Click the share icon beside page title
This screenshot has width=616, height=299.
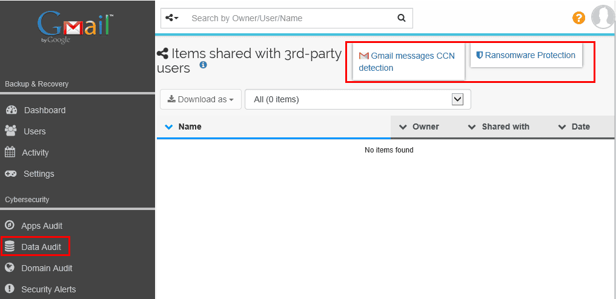coord(162,53)
